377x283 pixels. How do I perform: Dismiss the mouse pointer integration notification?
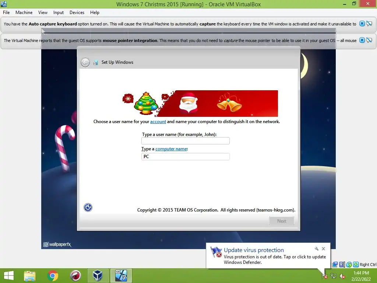tap(362, 40)
